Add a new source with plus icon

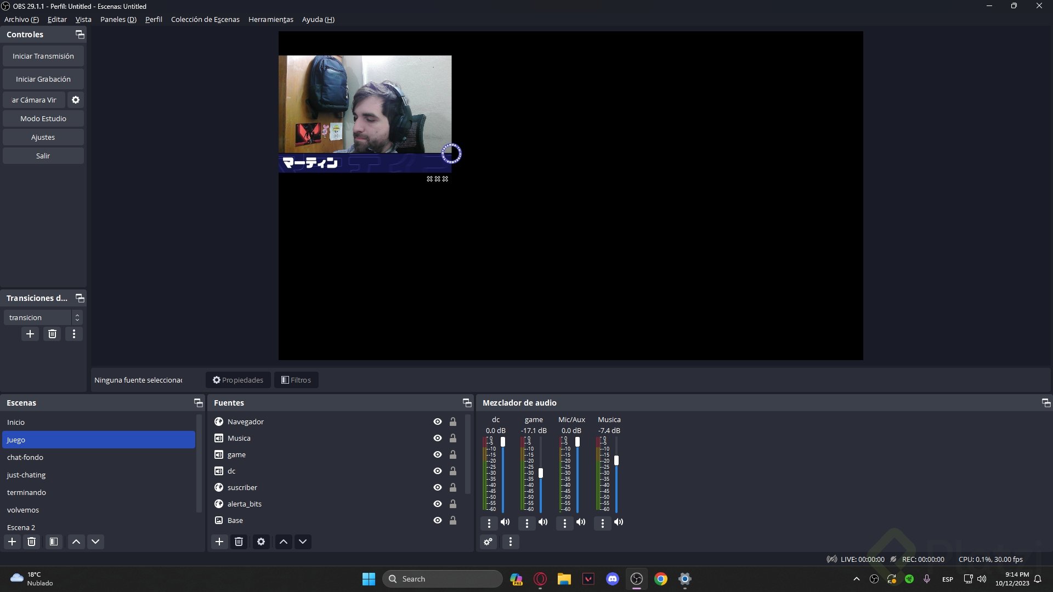click(x=219, y=542)
